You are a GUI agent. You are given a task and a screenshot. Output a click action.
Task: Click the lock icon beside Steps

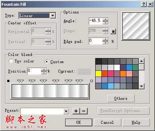tap(113, 31)
